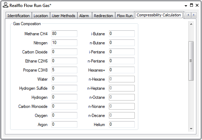202x140 pixels.
Task: Click the scrollbar down arrow
Action: point(191,128)
